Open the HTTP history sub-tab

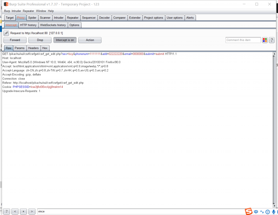[28, 25]
